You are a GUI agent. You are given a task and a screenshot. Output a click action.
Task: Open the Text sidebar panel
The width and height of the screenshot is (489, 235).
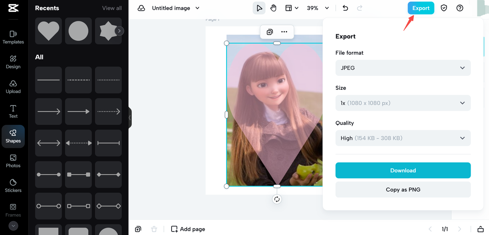point(13,112)
